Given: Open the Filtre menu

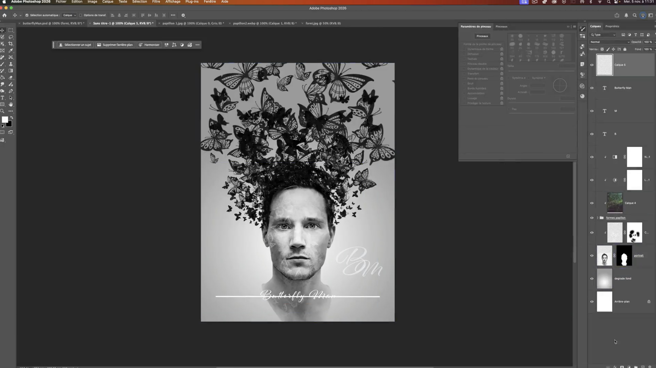Looking at the screenshot, I should point(156,2).
